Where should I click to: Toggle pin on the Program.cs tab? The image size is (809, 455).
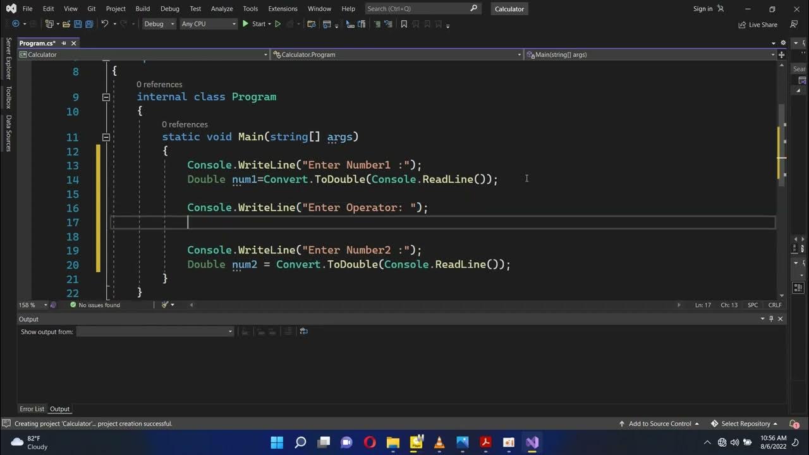tap(64, 43)
